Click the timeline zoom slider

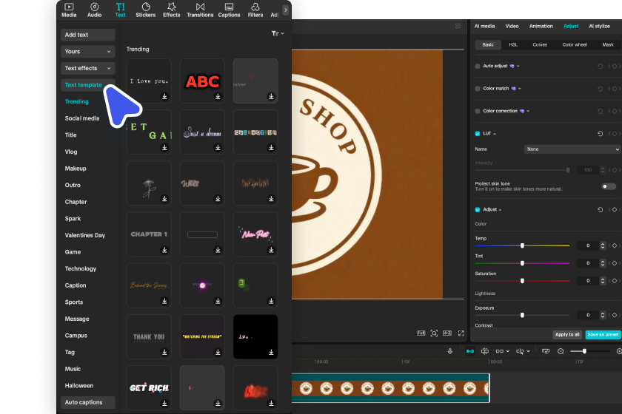pyautogui.click(x=589, y=351)
